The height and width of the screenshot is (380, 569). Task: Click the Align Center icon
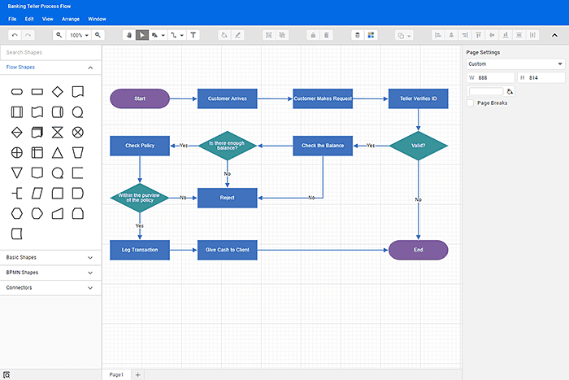pyautogui.click(x=451, y=35)
